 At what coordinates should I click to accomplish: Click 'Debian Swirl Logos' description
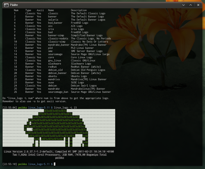pos(84,86)
